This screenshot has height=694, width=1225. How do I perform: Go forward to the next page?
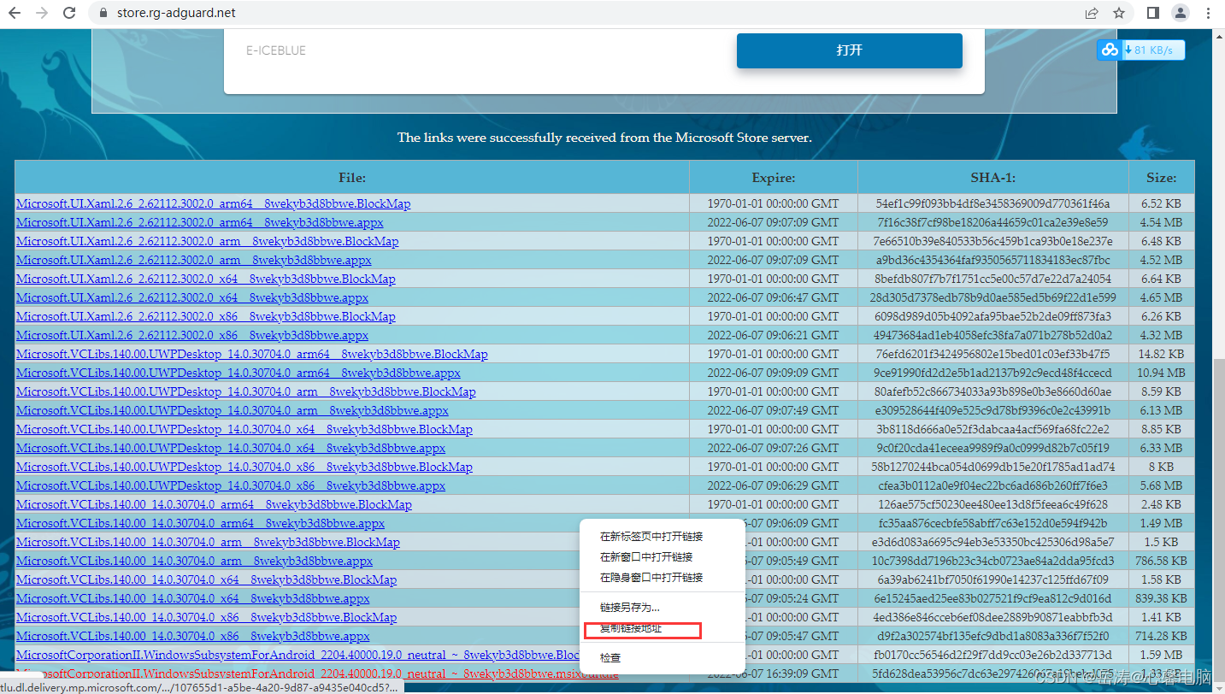pos(41,13)
